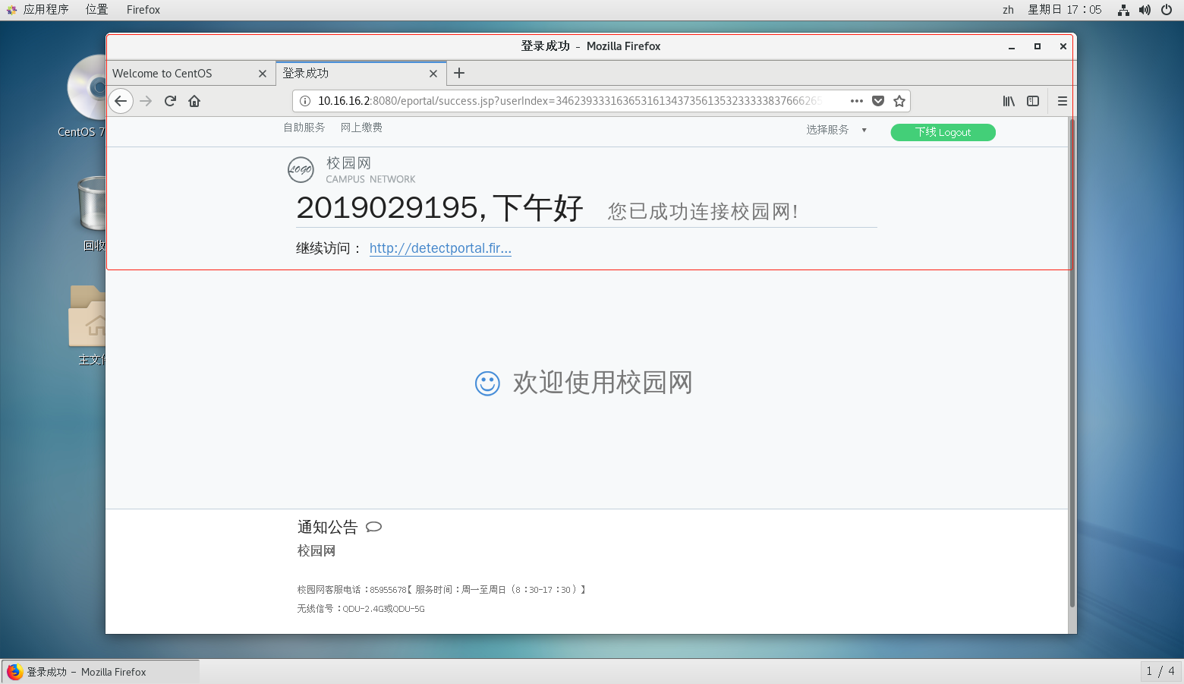Image resolution: width=1184 pixels, height=684 pixels.
Task: Click the smiley face welcome icon
Action: tap(487, 383)
